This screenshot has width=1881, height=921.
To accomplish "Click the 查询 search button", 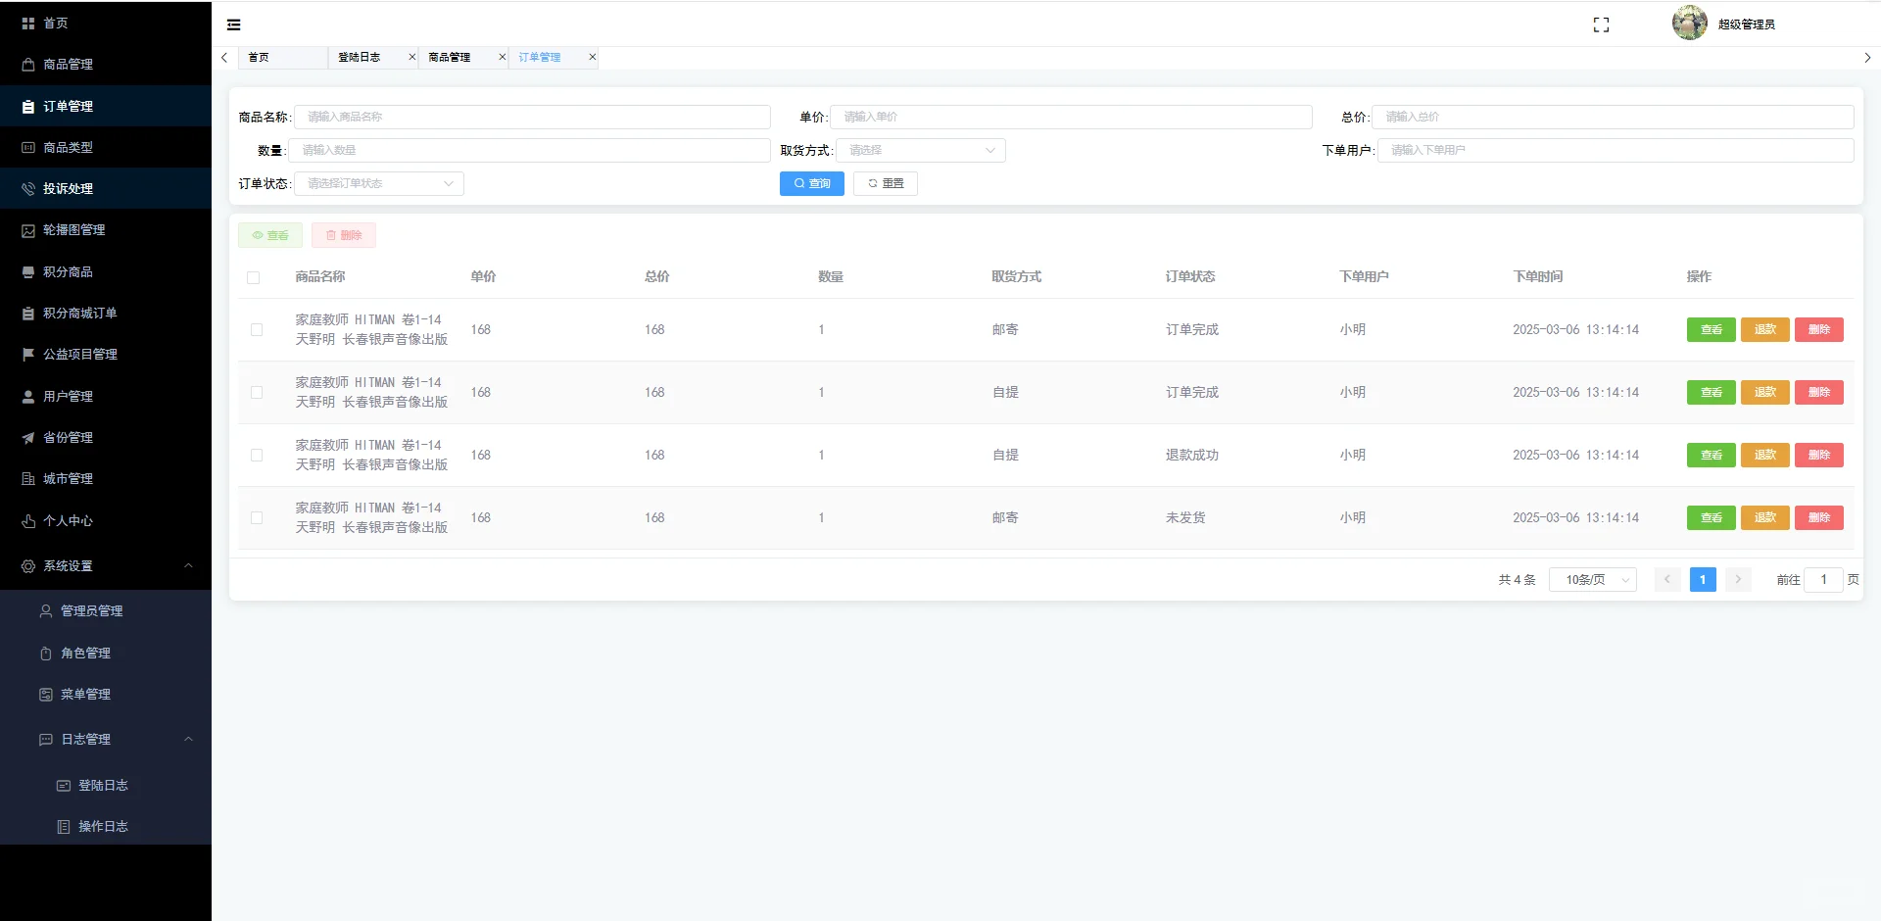I will click(811, 183).
